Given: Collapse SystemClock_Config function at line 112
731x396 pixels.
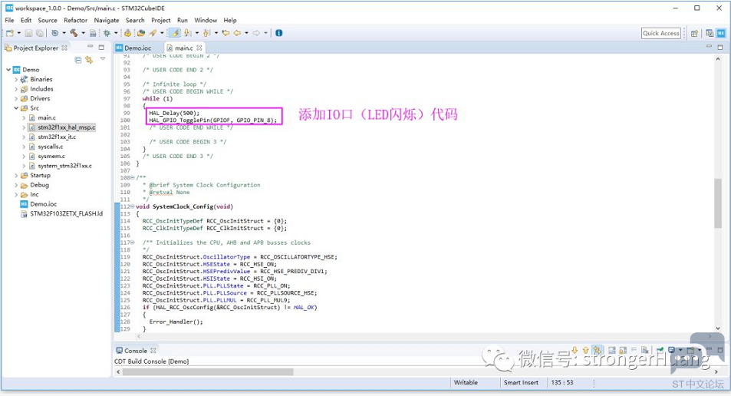Looking at the screenshot, I should 133,206.
